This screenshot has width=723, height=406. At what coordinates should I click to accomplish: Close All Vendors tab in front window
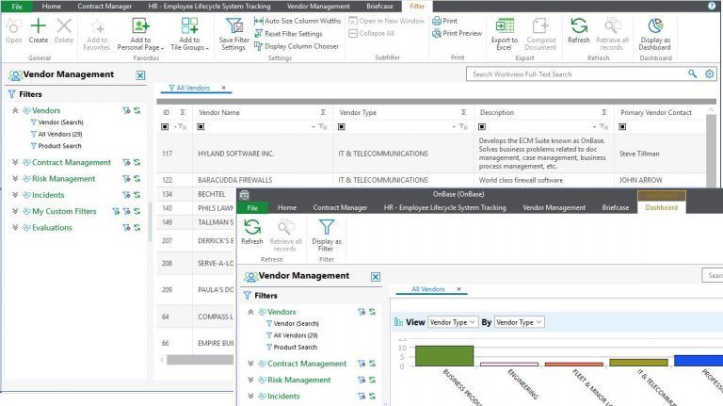point(458,289)
